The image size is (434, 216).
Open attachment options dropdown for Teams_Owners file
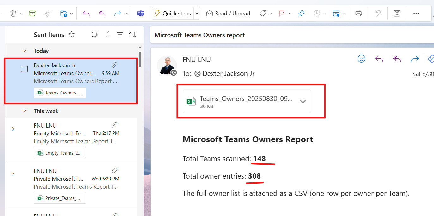[303, 101]
